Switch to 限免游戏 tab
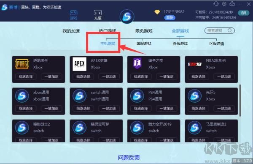The height and width of the screenshot is (164, 253). [144, 31]
